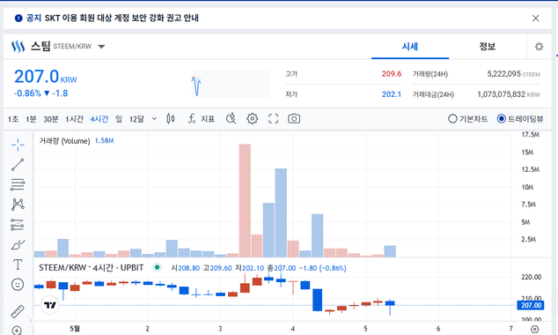The height and width of the screenshot is (335, 558).
Task: Open the forecast and measurement tool
Action: pos(18,225)
